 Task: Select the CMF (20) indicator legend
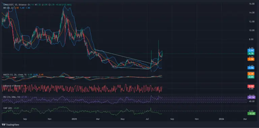click(8, 108)
